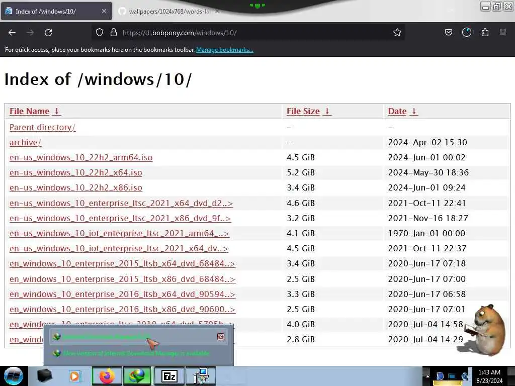Click the date 1970-Jan-01 00:00
Image resolution: width=515 pixels, height=386 pixels.
click(426, 233)
